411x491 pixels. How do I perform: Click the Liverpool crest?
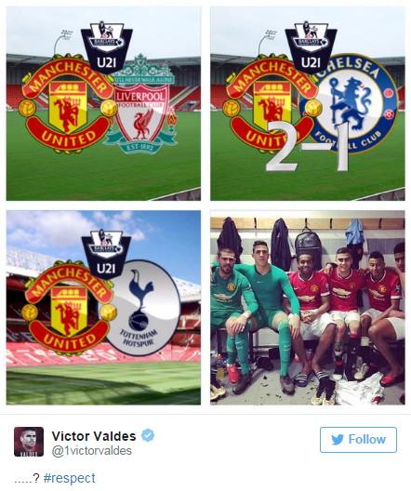(141, 103)
